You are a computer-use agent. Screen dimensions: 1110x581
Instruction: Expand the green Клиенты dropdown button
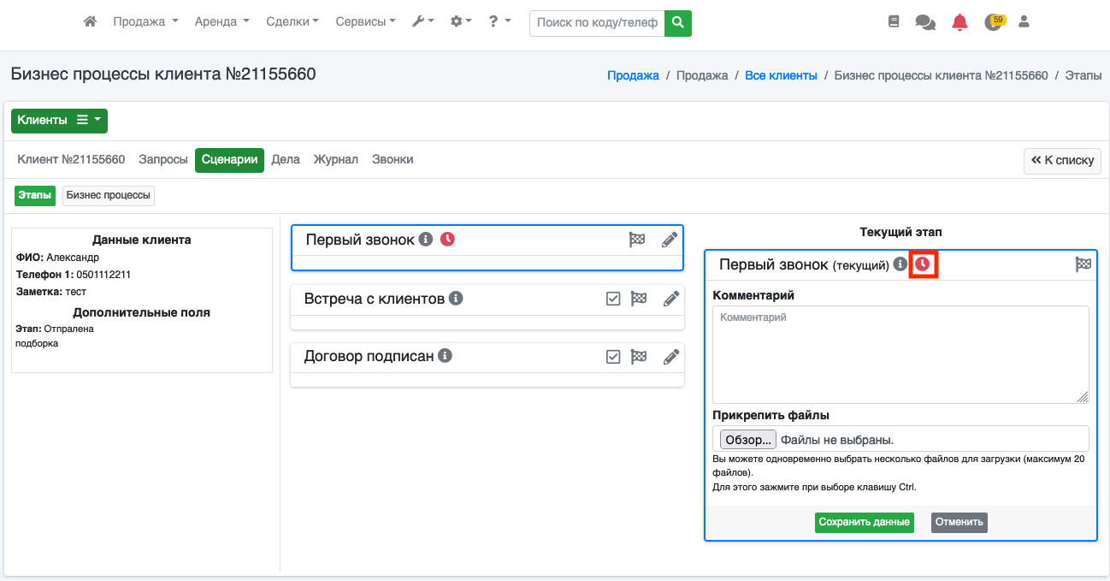click(59, 121)
